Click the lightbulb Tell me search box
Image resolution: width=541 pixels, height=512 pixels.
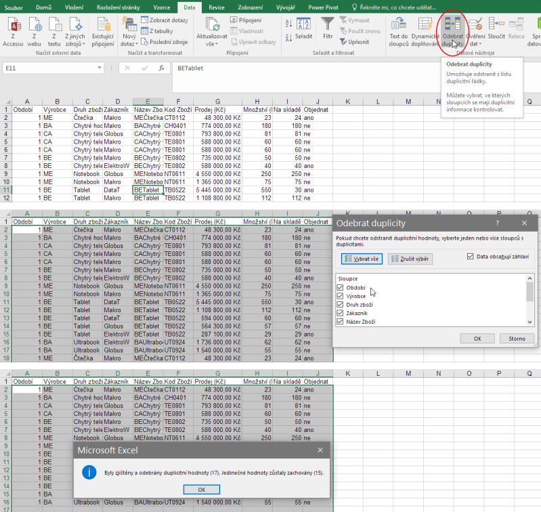[394, 7]
